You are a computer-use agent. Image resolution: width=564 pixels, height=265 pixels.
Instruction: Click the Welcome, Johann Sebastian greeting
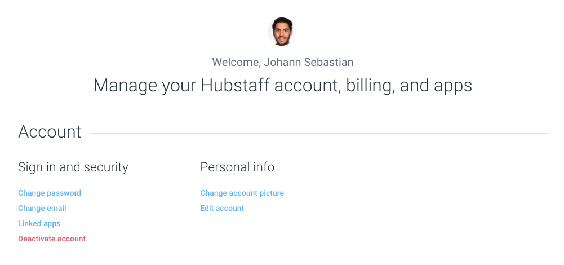pyautogui.click(x=282, y=62)
